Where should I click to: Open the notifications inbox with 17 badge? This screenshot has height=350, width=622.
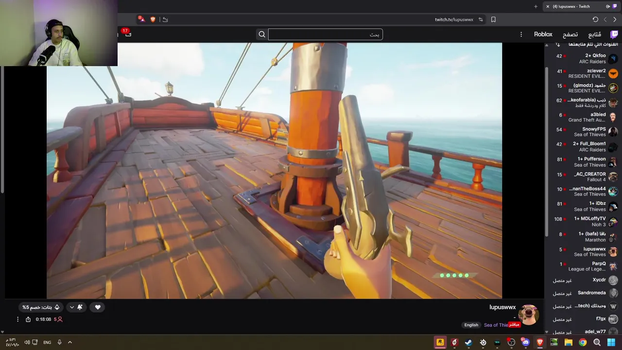coord(127,34)
